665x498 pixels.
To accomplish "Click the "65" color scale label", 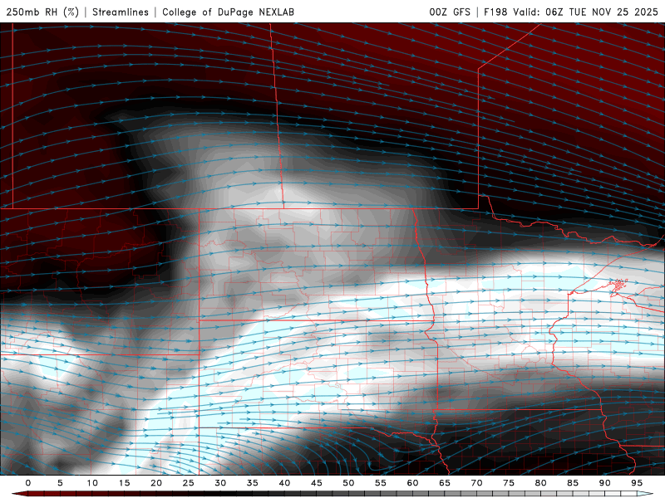I will pos(444,483).
